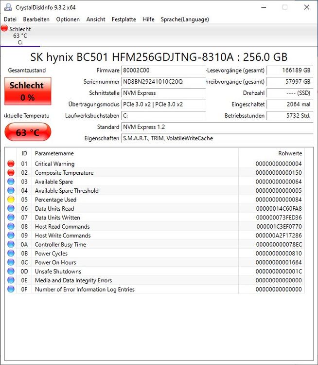Viewport: 318px width, 365px height.
Task: Open the Sprache(Language) menu
Action: click(x=185, y=19)
